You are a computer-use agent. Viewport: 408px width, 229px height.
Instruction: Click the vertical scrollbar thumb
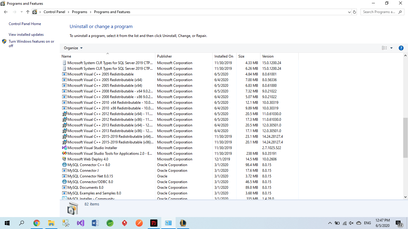[x=405, y=137]
